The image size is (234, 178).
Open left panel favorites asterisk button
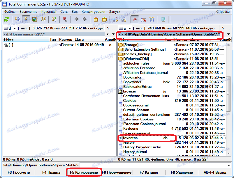tap(108, 34)
